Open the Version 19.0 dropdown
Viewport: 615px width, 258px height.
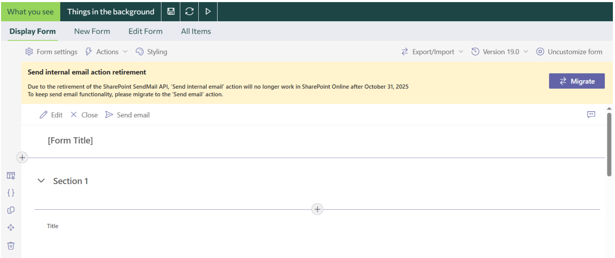point(500,52)
